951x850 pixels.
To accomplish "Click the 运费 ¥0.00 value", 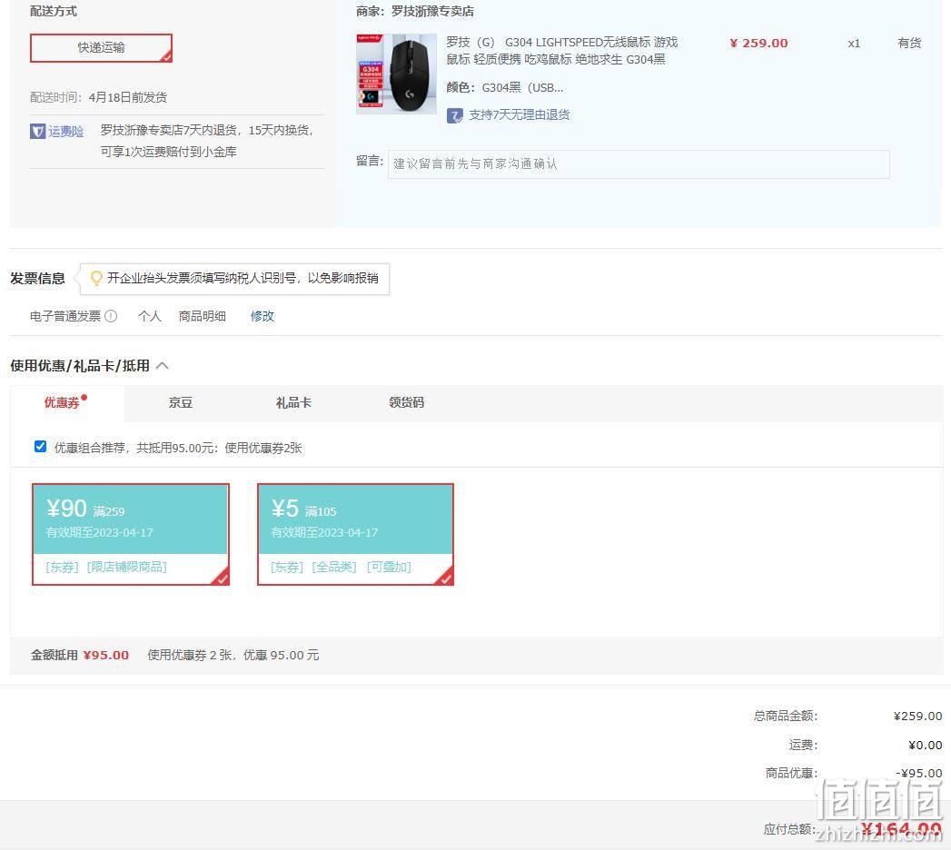I will point(926,745).
